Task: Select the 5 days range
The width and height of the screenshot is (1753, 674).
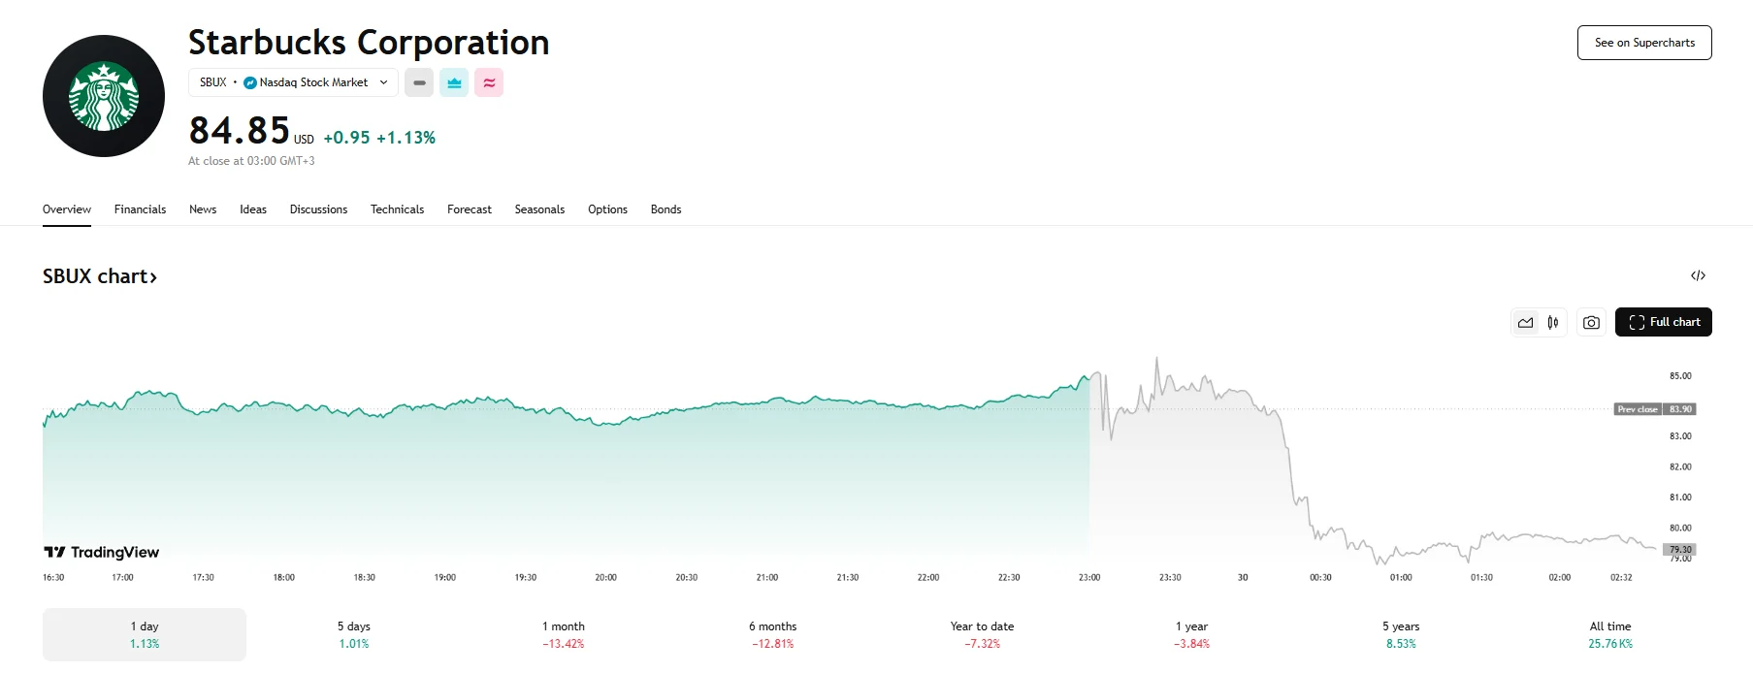Action: click(354, 634)
